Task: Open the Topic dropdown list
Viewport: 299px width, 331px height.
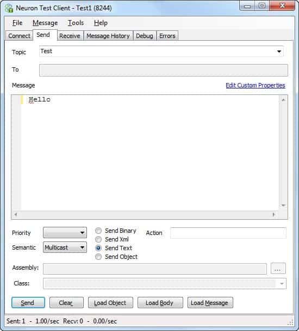Action: coord(279,52)
